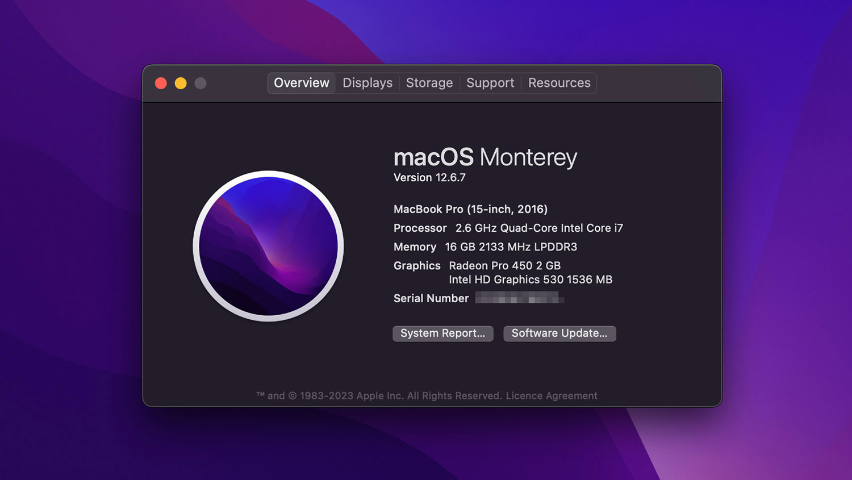Image resolution: width=852 pixels, height=480 pixels.
Task: Click the MacBook Pro (15-inch, 2016) text
Action: tap(470, 209)
